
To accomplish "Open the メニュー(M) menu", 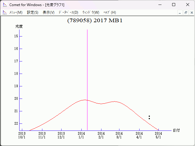I will coord(16,12).
